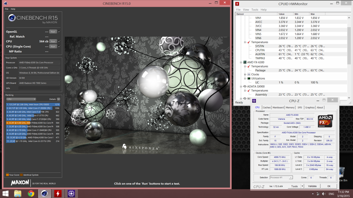Collapse Temperatures node above SYSTIN
Viewport: 353px width, 198px height.
245,42
